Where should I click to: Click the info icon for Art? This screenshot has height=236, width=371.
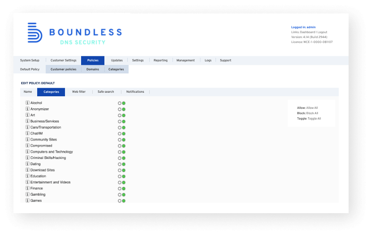(x=27, y=115)
